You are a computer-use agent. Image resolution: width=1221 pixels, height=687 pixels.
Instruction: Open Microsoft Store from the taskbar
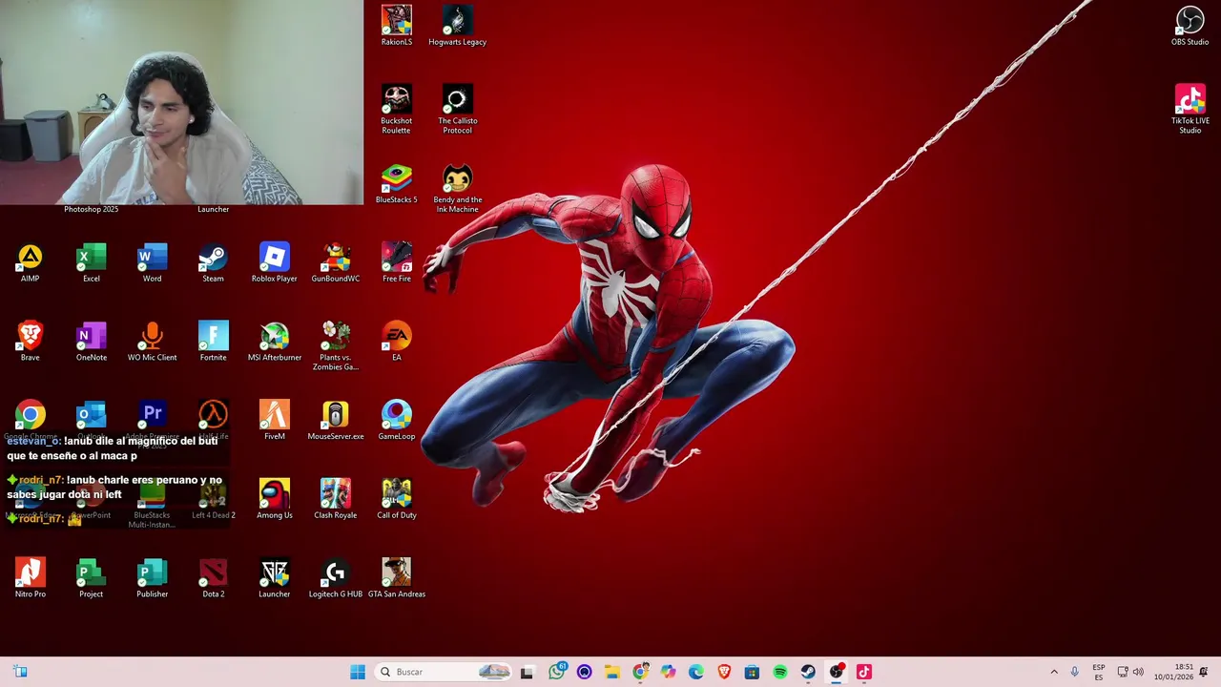[752, 672]
